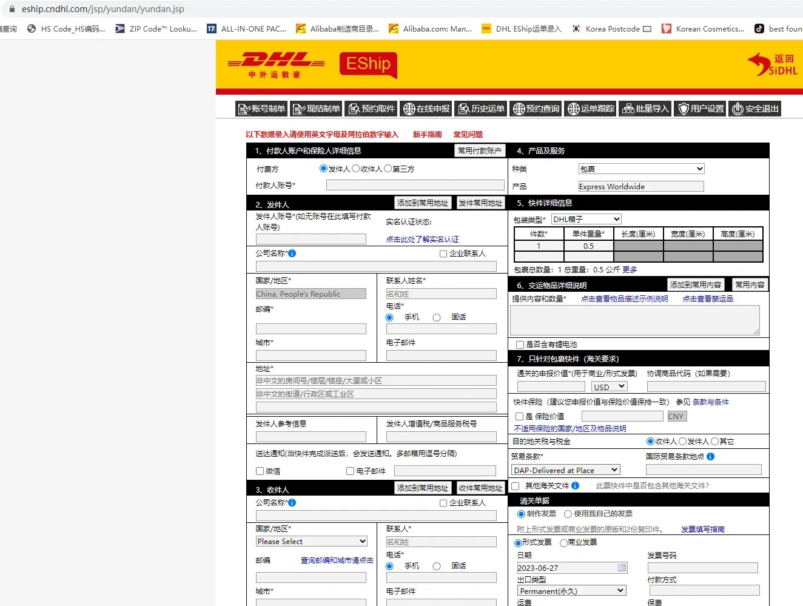Select sender 固话 phone radio

[437, 317]
